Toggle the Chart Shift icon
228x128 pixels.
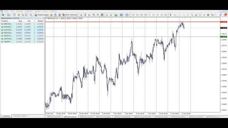pyautogui.click(x=111, y=15)
